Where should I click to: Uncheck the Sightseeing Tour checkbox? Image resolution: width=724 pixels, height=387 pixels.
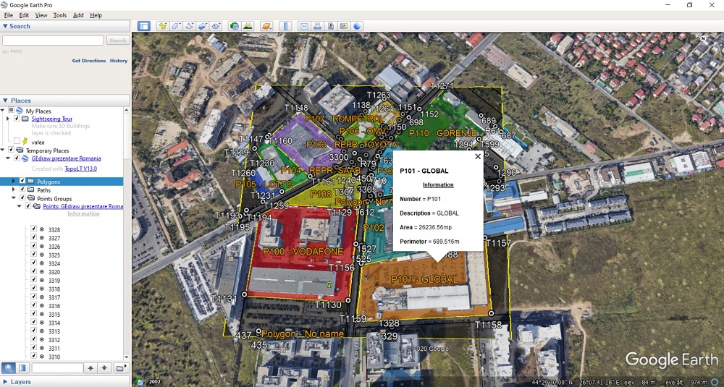tap(17, 119)
